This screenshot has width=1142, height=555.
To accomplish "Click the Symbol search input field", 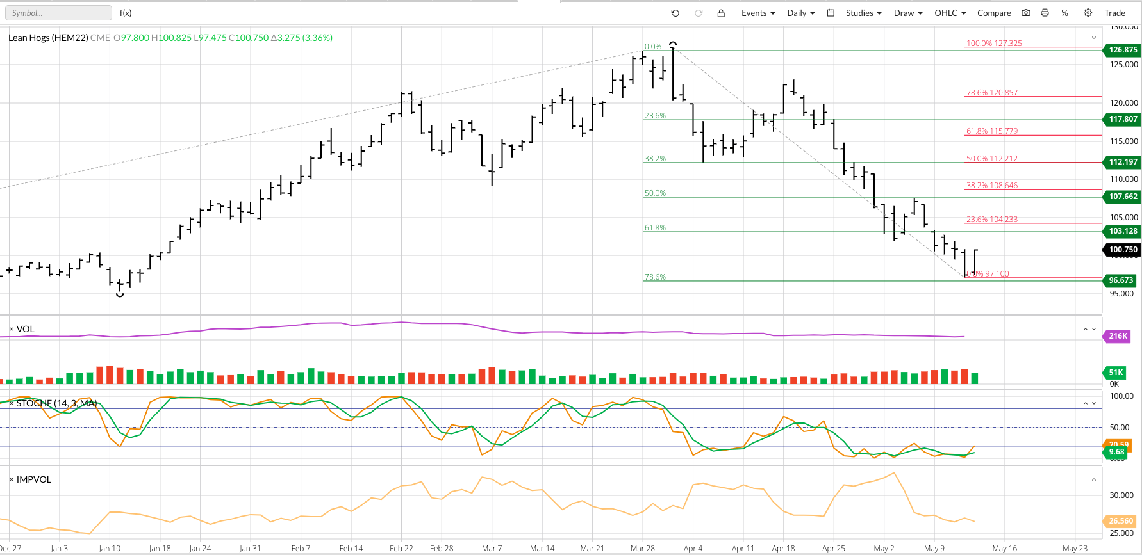I will [58, 13].
